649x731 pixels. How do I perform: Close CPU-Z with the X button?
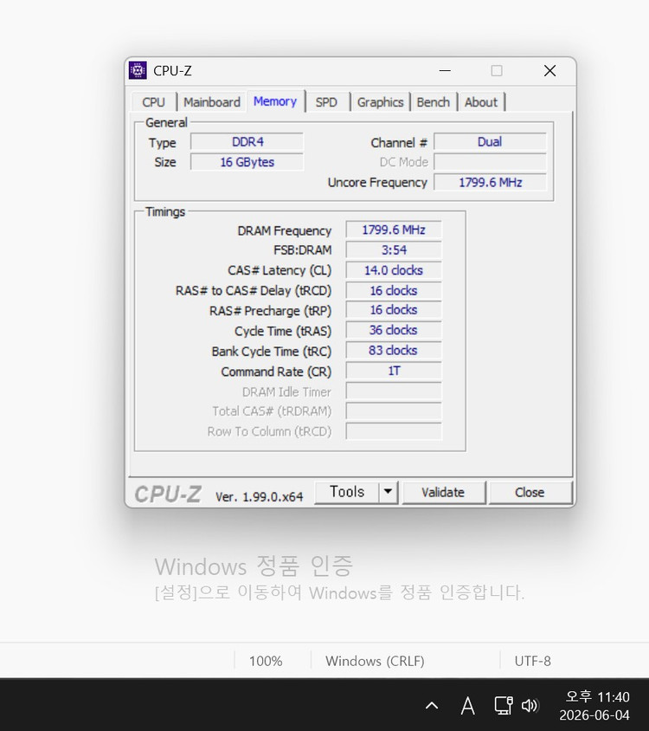point(549,70)
